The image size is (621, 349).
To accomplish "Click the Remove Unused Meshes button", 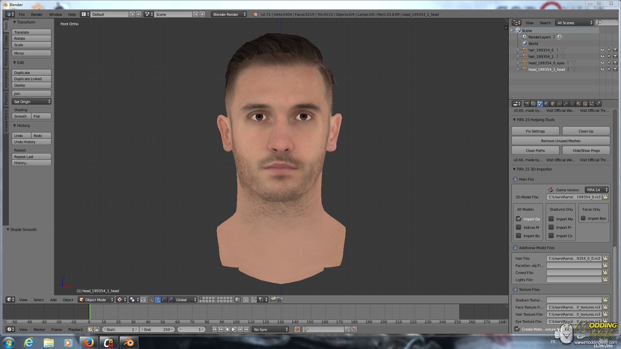I will (561, 141).
